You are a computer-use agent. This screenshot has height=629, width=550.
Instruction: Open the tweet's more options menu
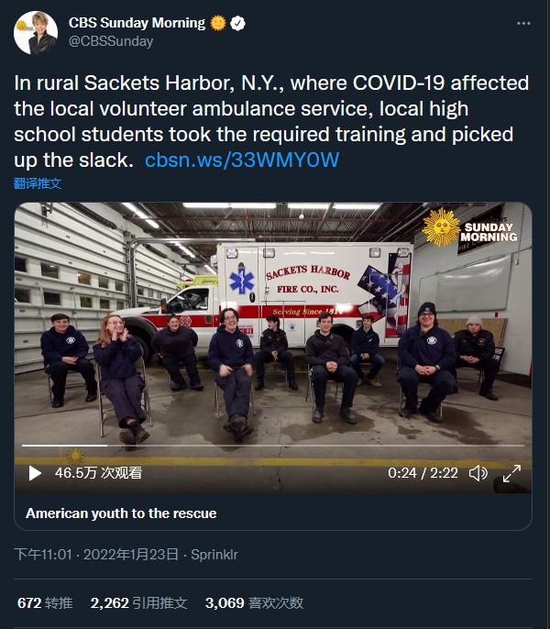click(x=522, y=23)
